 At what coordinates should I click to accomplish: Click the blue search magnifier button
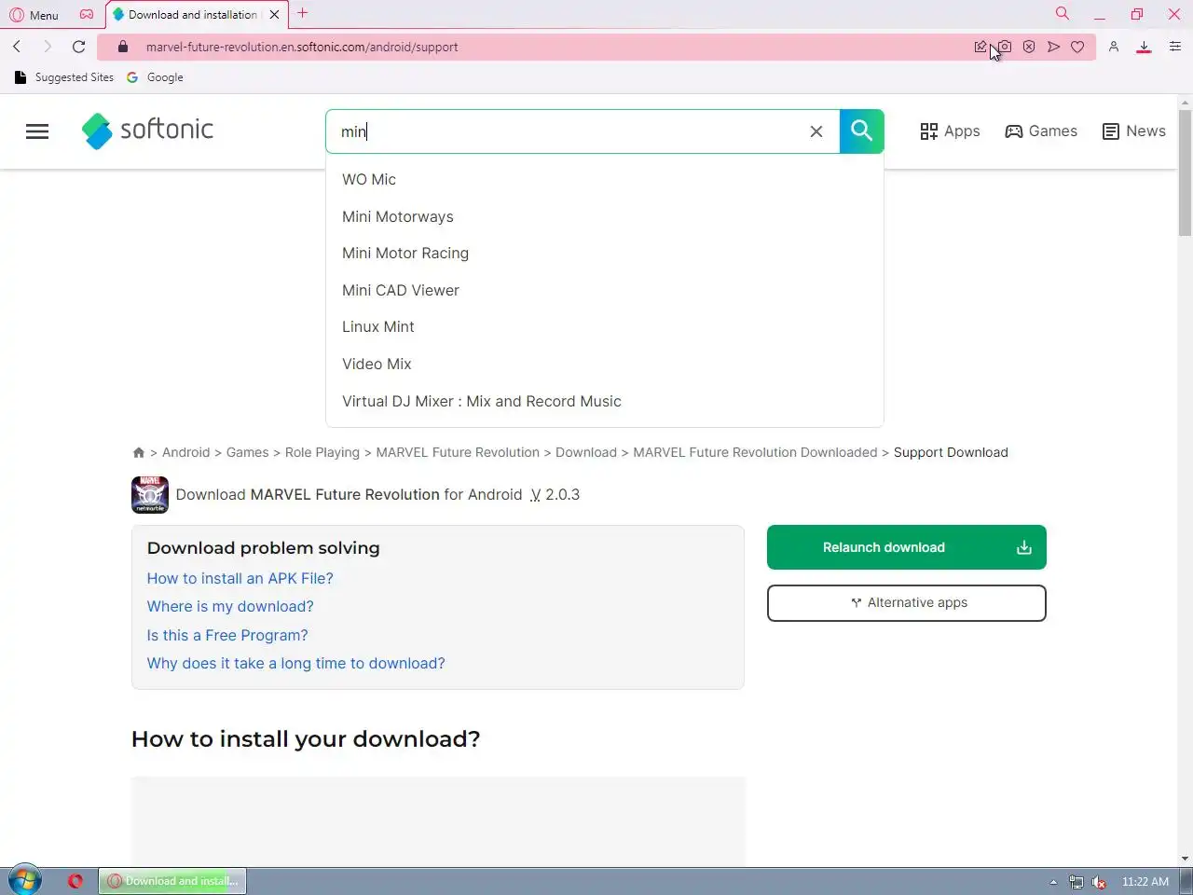[861, 131]
